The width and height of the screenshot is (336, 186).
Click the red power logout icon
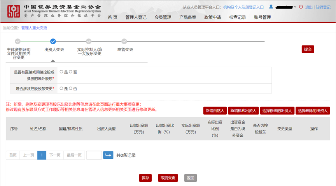point(301,7)
